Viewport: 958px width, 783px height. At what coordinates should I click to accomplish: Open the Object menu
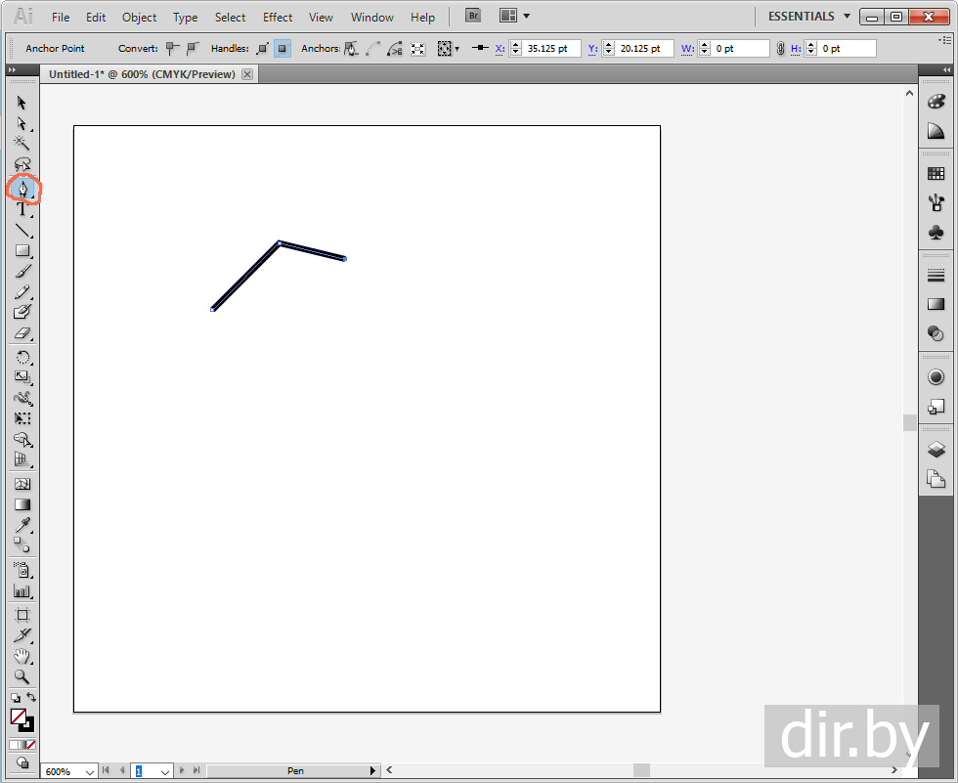tap(139, 18)
